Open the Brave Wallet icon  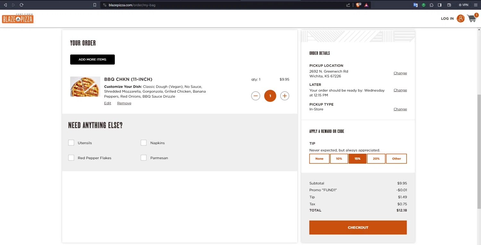pyautogui.click(x=449, y=5)
